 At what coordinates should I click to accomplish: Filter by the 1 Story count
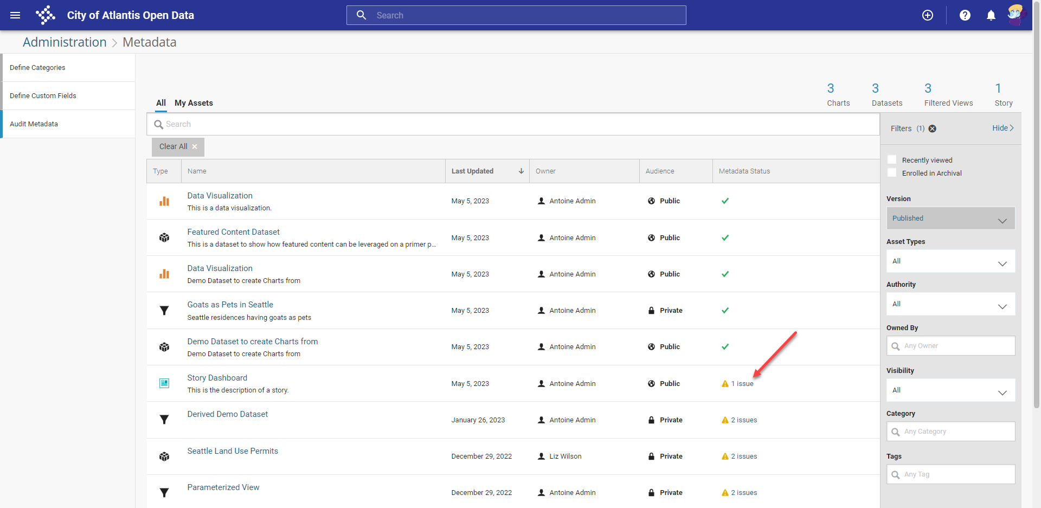click(x=1004, y=95)
